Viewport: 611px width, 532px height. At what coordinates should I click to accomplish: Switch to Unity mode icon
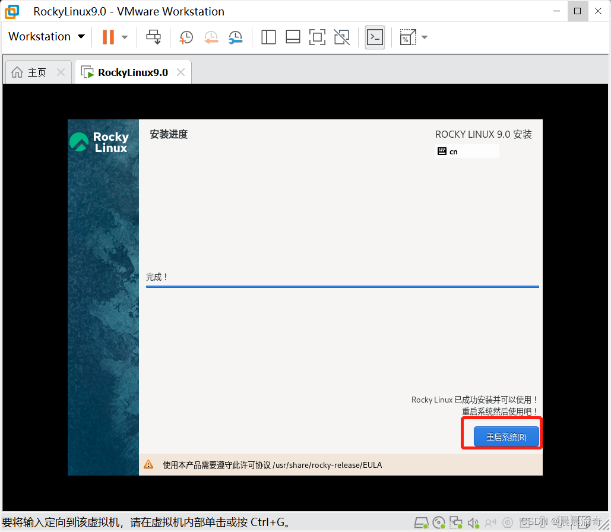point(342,37)
